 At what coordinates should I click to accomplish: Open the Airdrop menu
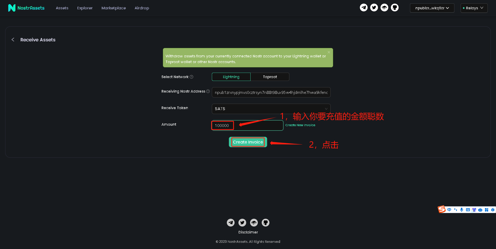[142, 8]
